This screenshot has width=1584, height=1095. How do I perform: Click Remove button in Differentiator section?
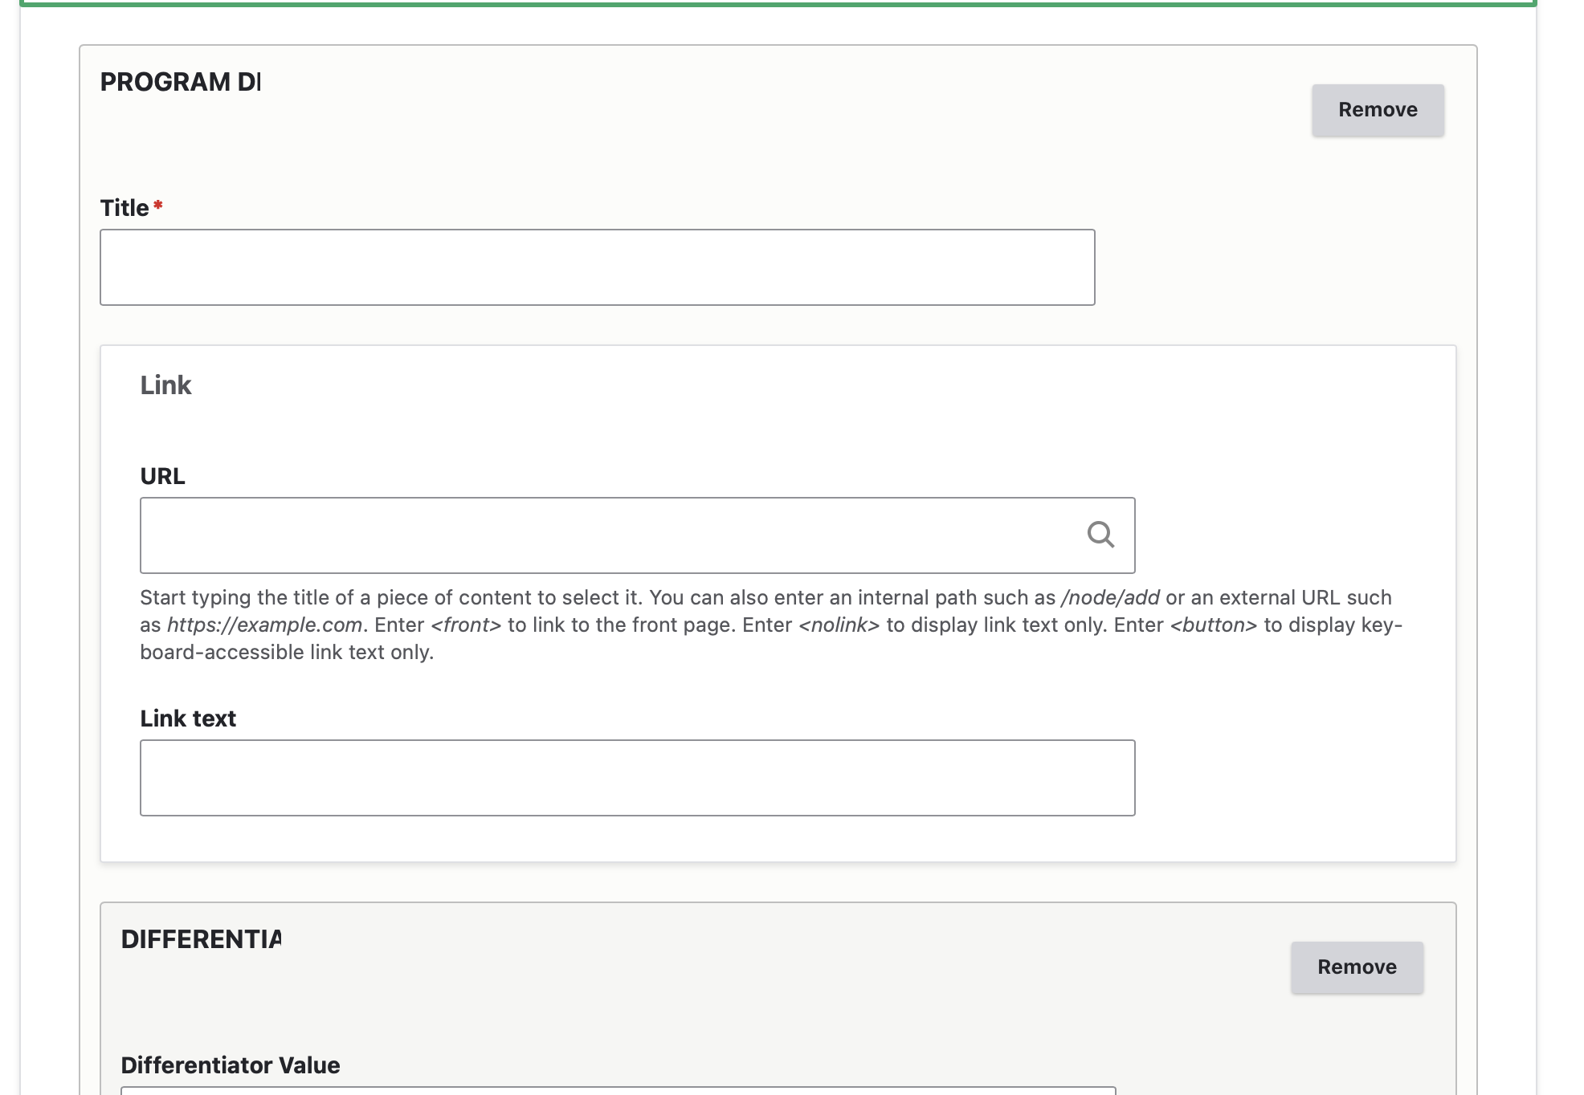coord(1357,967)
